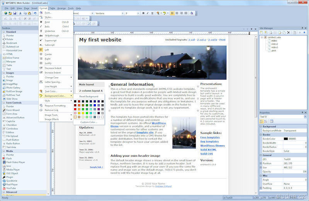Open the Table menu
309x201 pixels.
point(52,8)
